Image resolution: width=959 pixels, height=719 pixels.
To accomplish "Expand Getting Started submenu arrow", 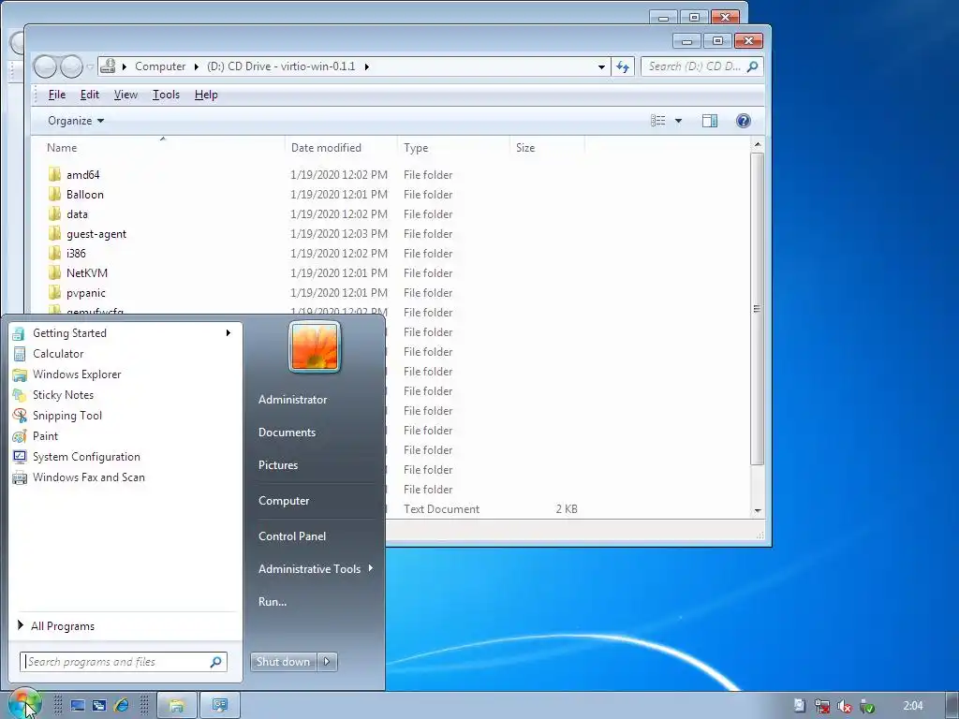I will point(229,333).
